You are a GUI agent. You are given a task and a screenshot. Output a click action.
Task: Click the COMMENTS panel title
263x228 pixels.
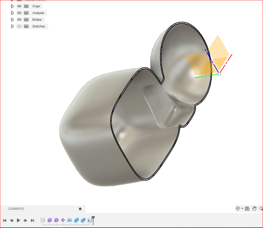coord(16,209)
